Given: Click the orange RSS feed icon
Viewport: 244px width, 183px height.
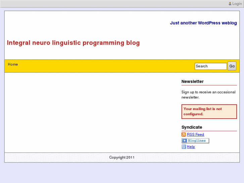Looking at the screenshot, I should [184, 134].
